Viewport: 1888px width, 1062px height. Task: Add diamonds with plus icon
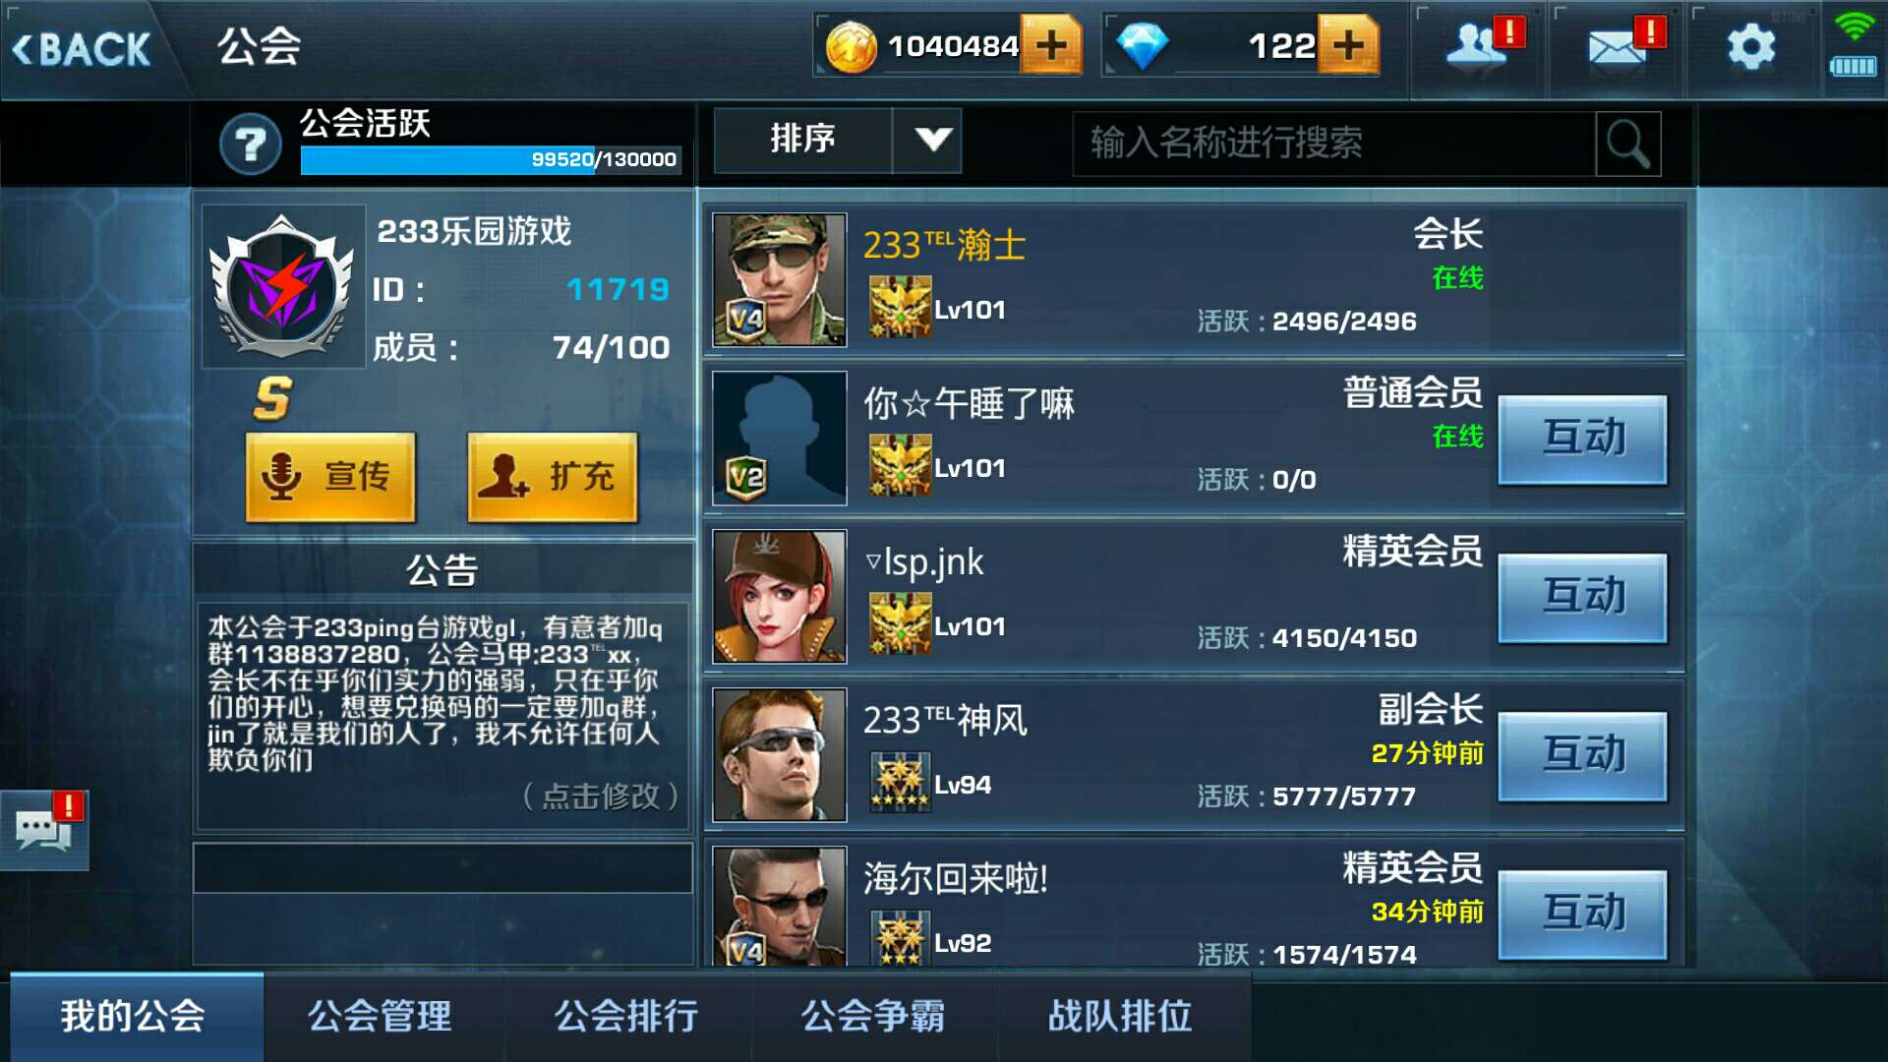tap(1348, 45)
